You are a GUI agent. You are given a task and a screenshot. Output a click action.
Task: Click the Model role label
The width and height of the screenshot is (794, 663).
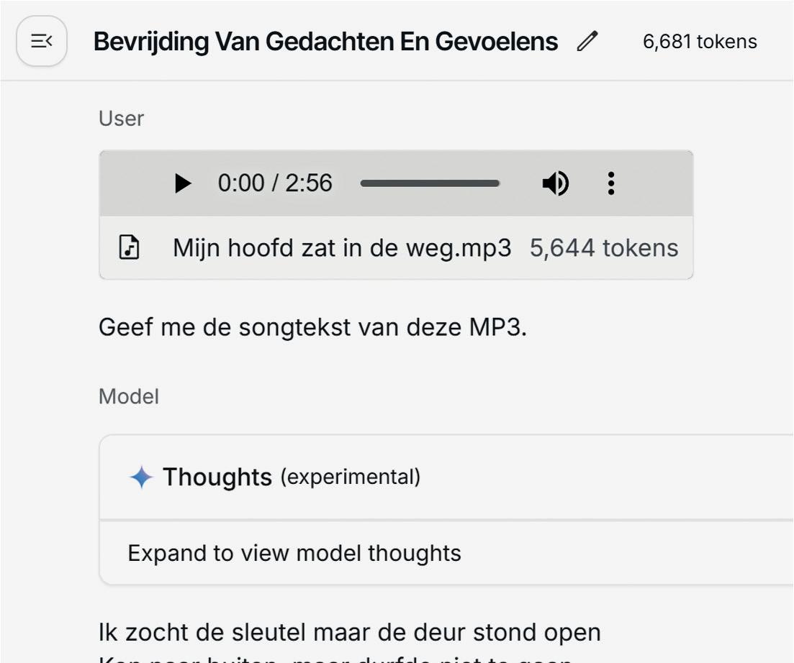[x=129, y=396]
